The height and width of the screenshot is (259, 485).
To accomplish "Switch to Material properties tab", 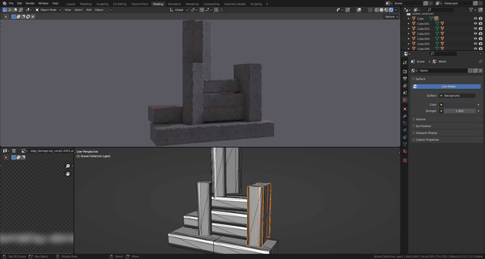I will point(405,151).
